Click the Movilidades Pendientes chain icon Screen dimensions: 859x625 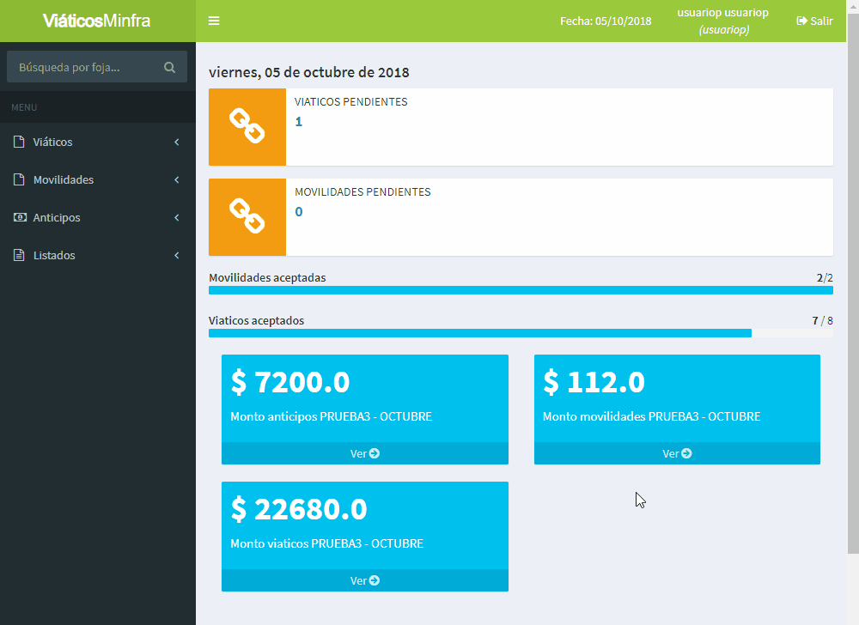(247, 217)
